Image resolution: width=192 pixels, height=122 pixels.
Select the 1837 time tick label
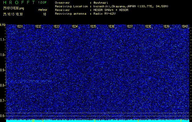click(x=130, y=27)
